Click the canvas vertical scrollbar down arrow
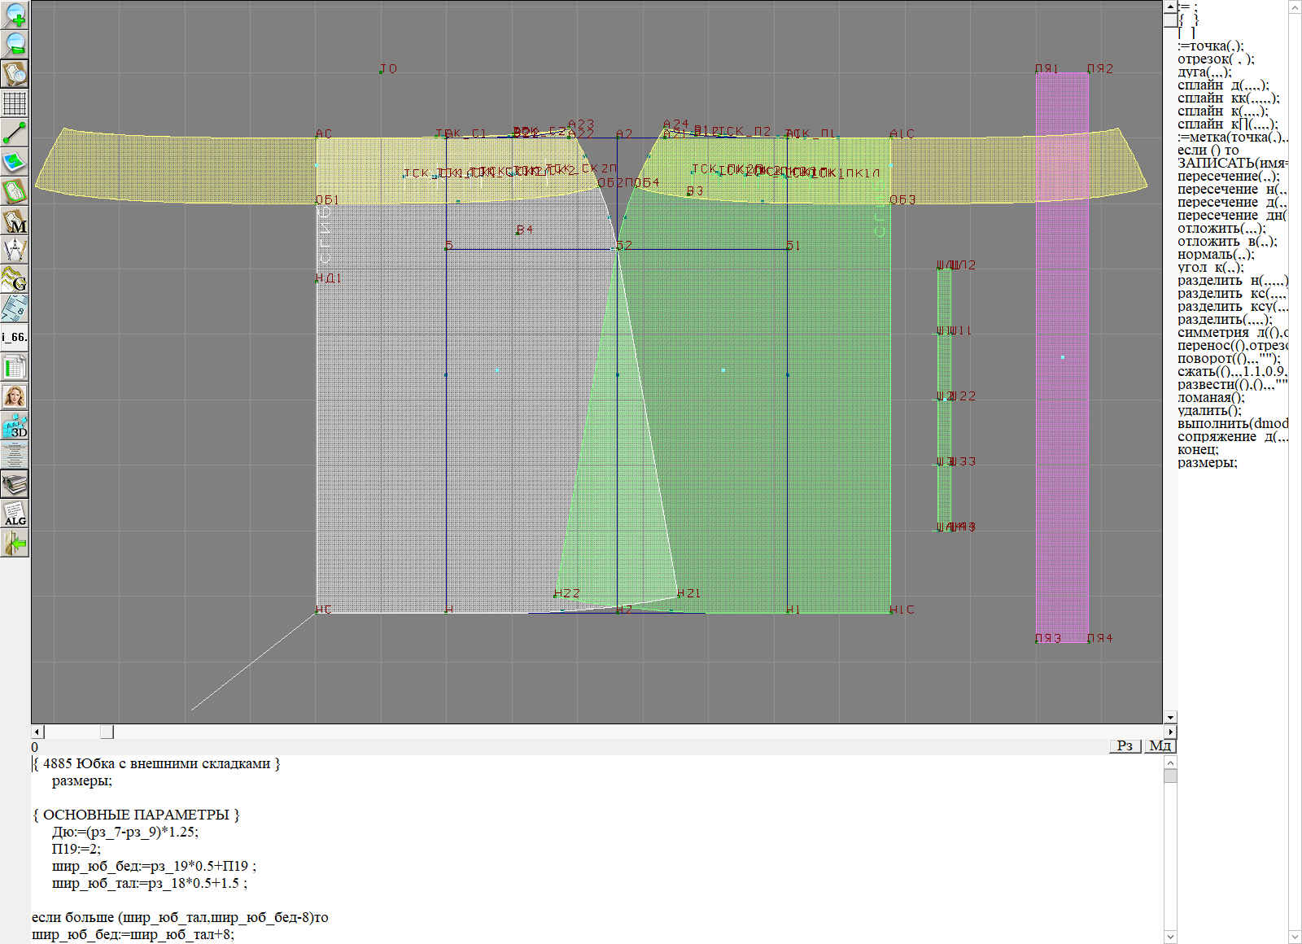1302x944 pixels. [x=1170, y=717]
